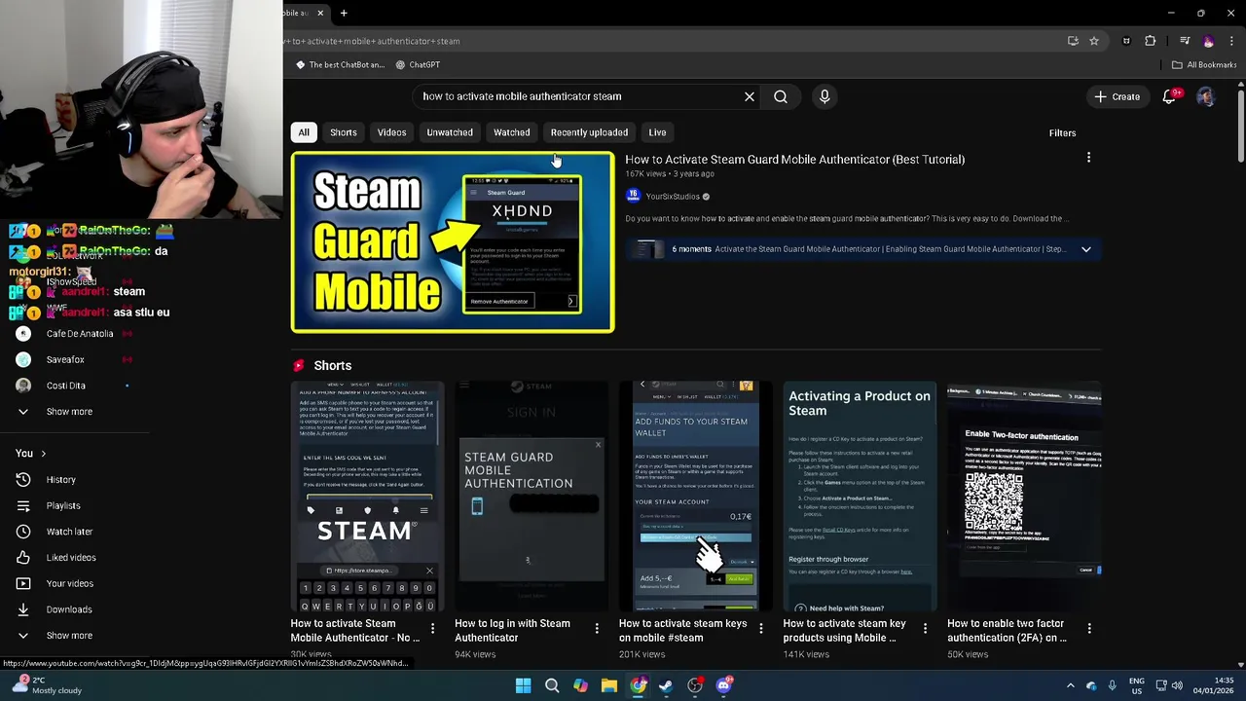1246x701 pixels.
Task: Open the Cafe De Anatolia subscription
Action: pyautogui.click(x=78, y=334)
